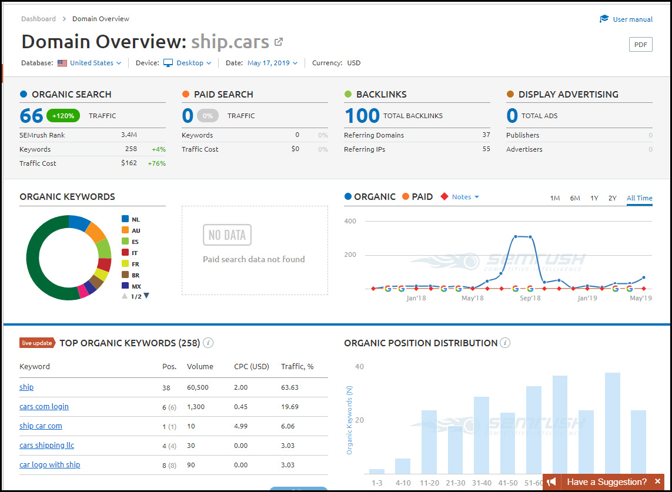Open external link icon beside ship.cars
The height and width of the screenshot is (492, 672).
click(279, 42)
